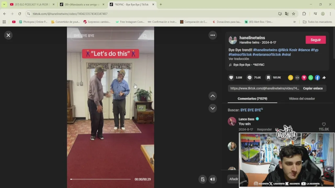This screenshot has width=335, height=188.
Task: Send to friends with red arrow icon
Action: [304, 78]
